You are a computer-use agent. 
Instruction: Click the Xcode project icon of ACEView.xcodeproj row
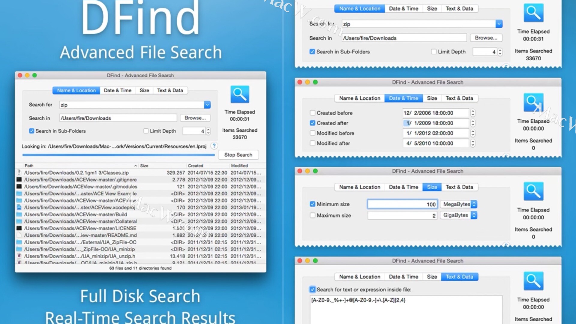tap(19, 207)
